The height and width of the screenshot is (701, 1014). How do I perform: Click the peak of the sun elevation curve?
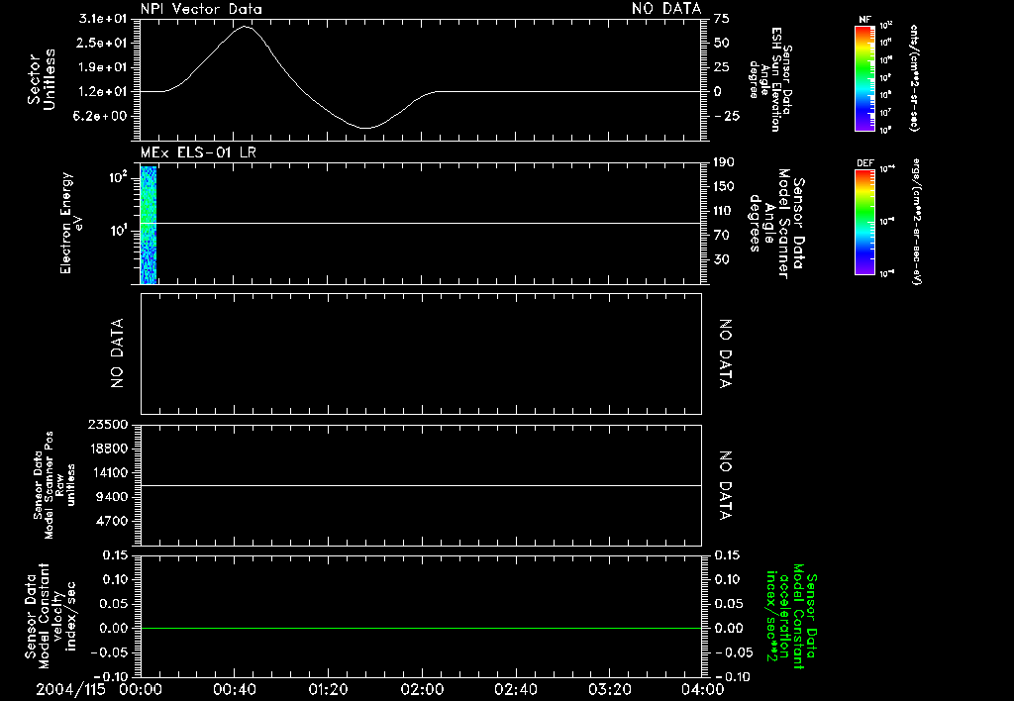245,27
